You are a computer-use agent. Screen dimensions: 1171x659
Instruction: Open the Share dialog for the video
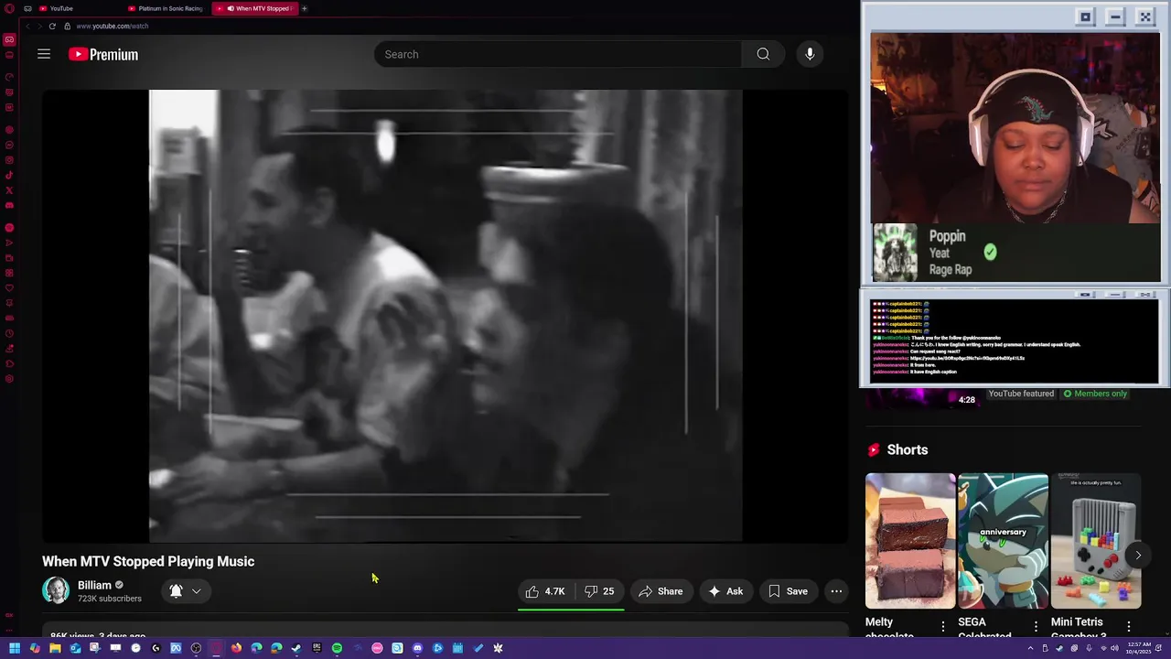(x=661, y=591)
